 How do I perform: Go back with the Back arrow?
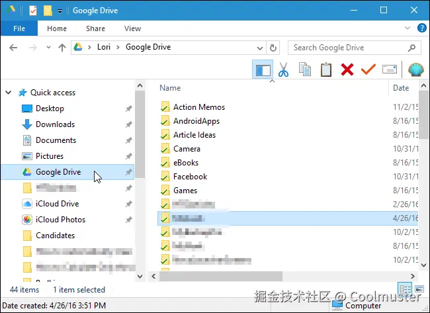coord(13,48)
